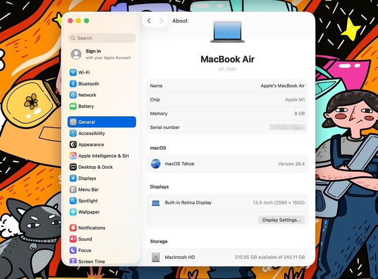Screen dimensions: 378x279
Task: Select the Menu Bar icon
Action: pyautogui.click(x=73, y=190)
